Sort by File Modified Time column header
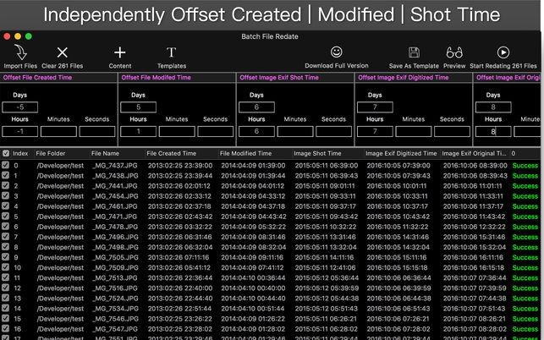544x340 pixels. [245, 153]
